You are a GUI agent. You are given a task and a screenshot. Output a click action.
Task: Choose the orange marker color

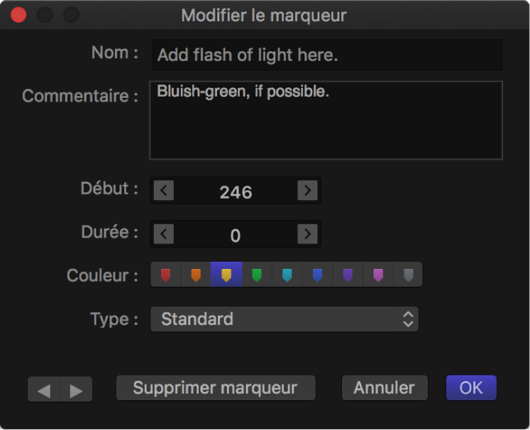(197, 275)
